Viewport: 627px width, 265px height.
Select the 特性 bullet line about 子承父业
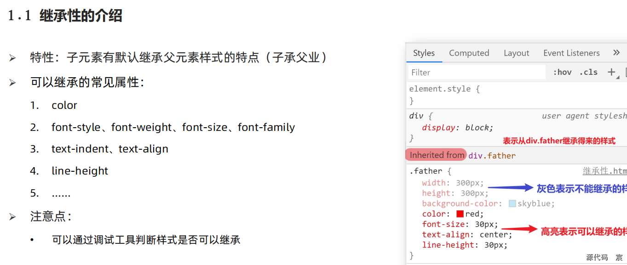click(x=178, y=57)
